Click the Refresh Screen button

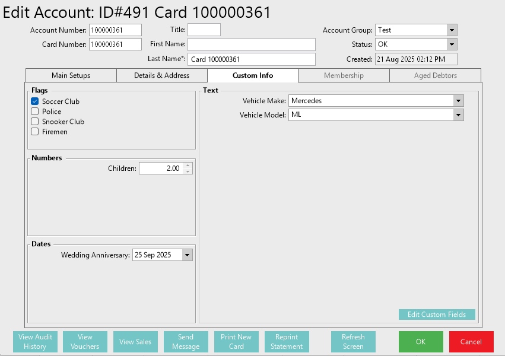click(x=353, y=342)
